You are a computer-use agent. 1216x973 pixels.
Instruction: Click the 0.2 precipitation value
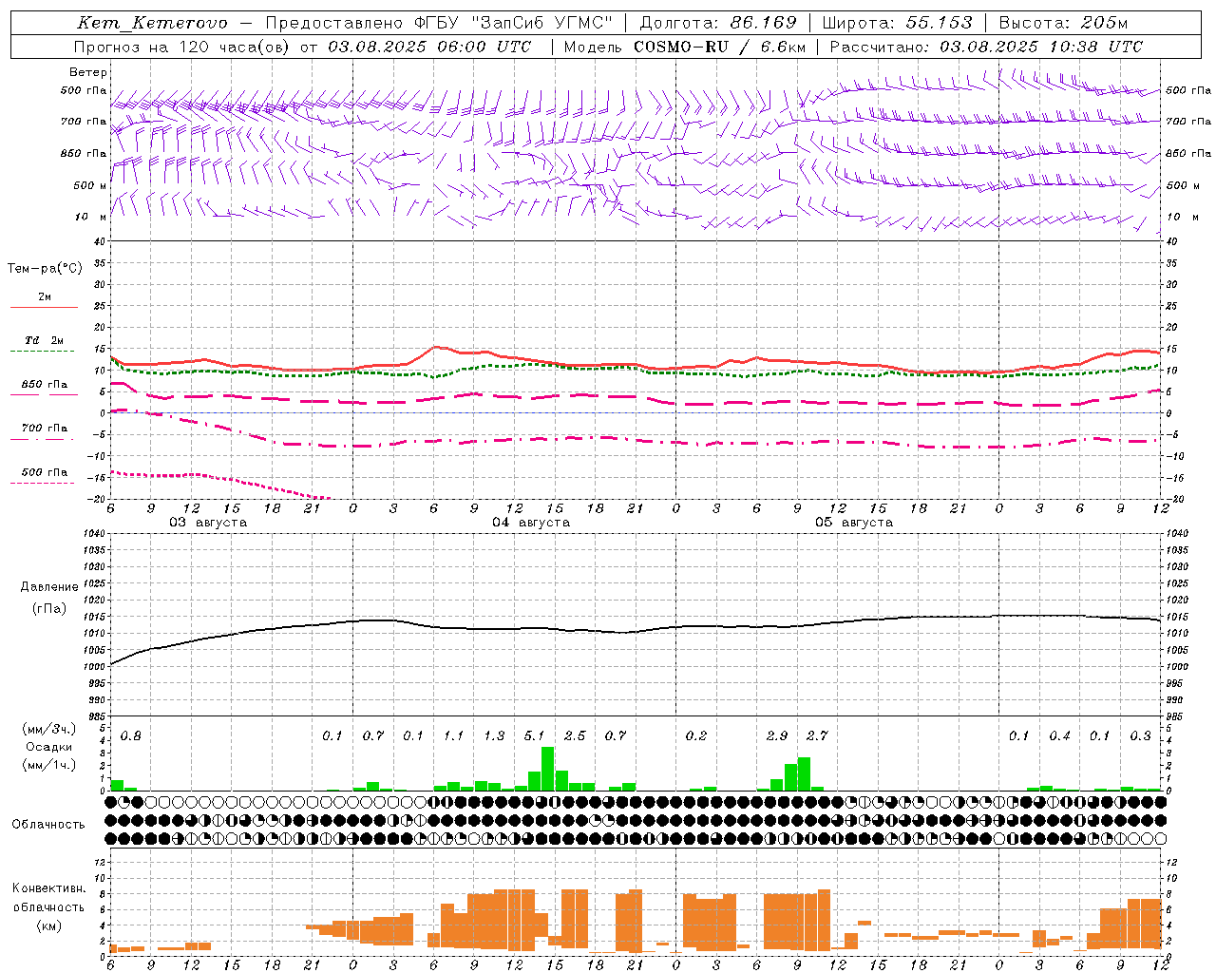point(696,736)
